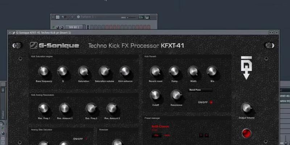Image resolution: width=290 pixels, height=145 pixels.
Task: Click the G-Sonique logo
Action: 54,46
